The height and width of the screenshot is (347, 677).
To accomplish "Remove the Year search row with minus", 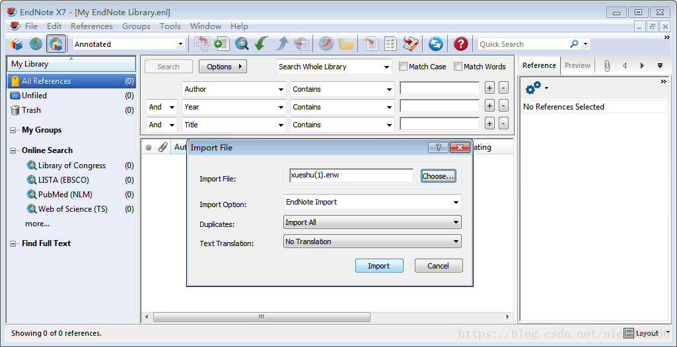I will point(503,106).
